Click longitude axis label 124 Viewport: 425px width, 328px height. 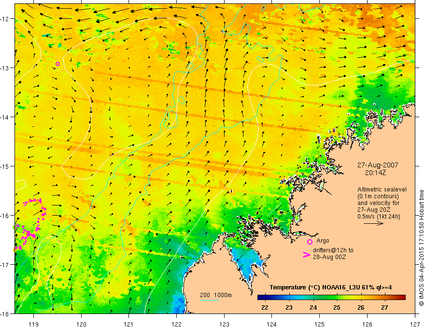point(272,324)
